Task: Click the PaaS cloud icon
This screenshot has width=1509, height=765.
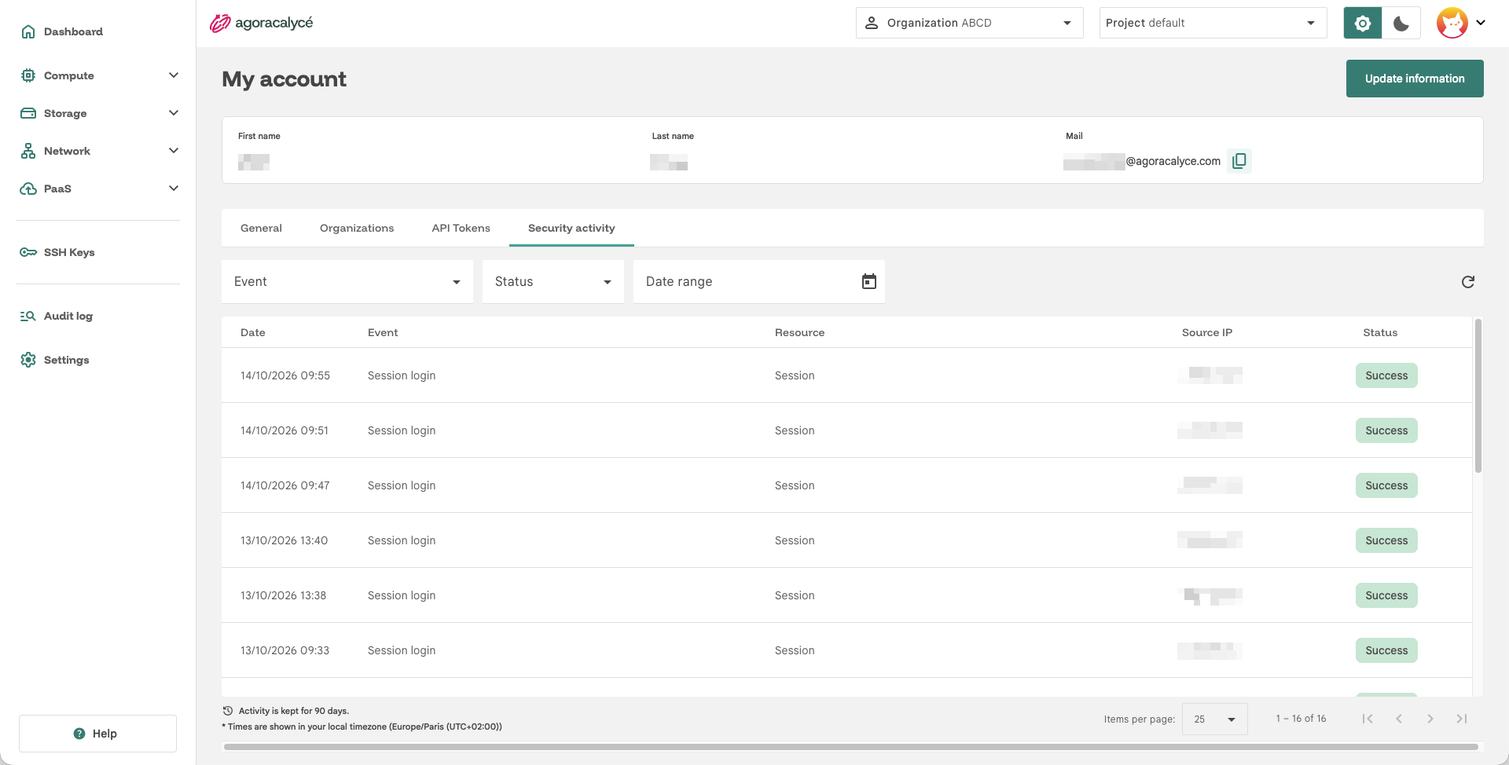Action: pos(28,189)
